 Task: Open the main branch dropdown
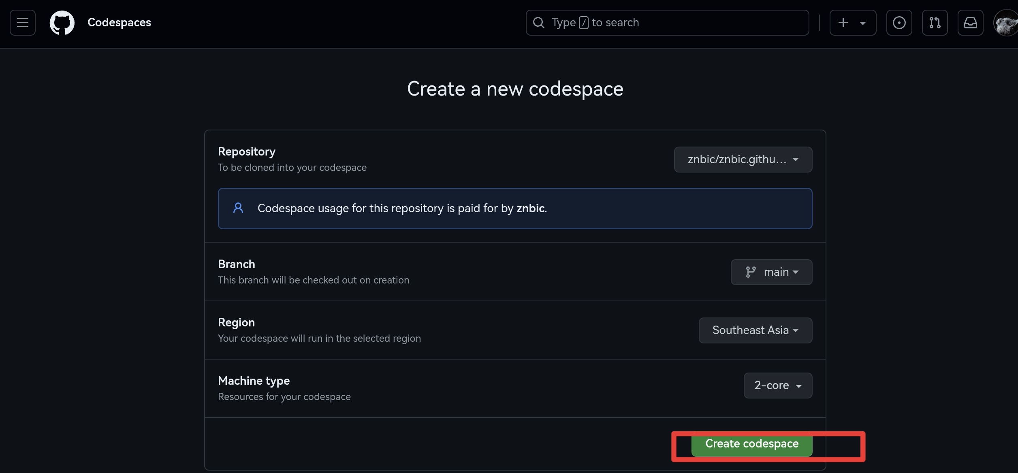[771, 272]
